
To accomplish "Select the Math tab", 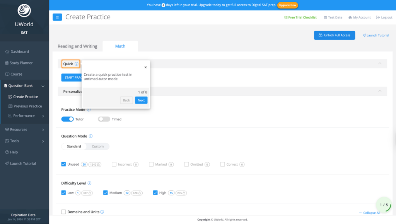I will click(120, 46).
